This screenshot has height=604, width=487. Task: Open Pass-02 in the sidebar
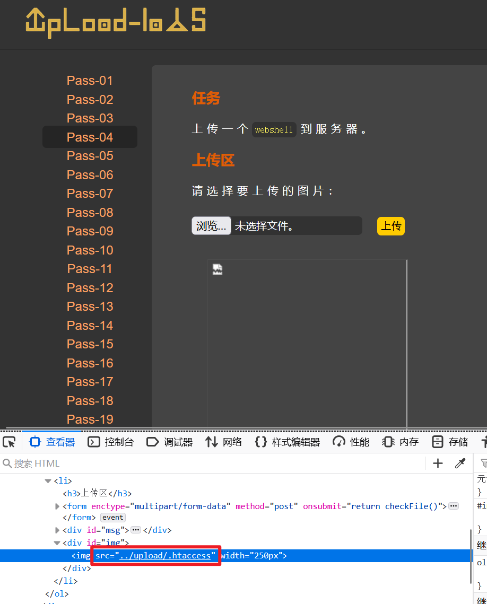coord(90,99)
